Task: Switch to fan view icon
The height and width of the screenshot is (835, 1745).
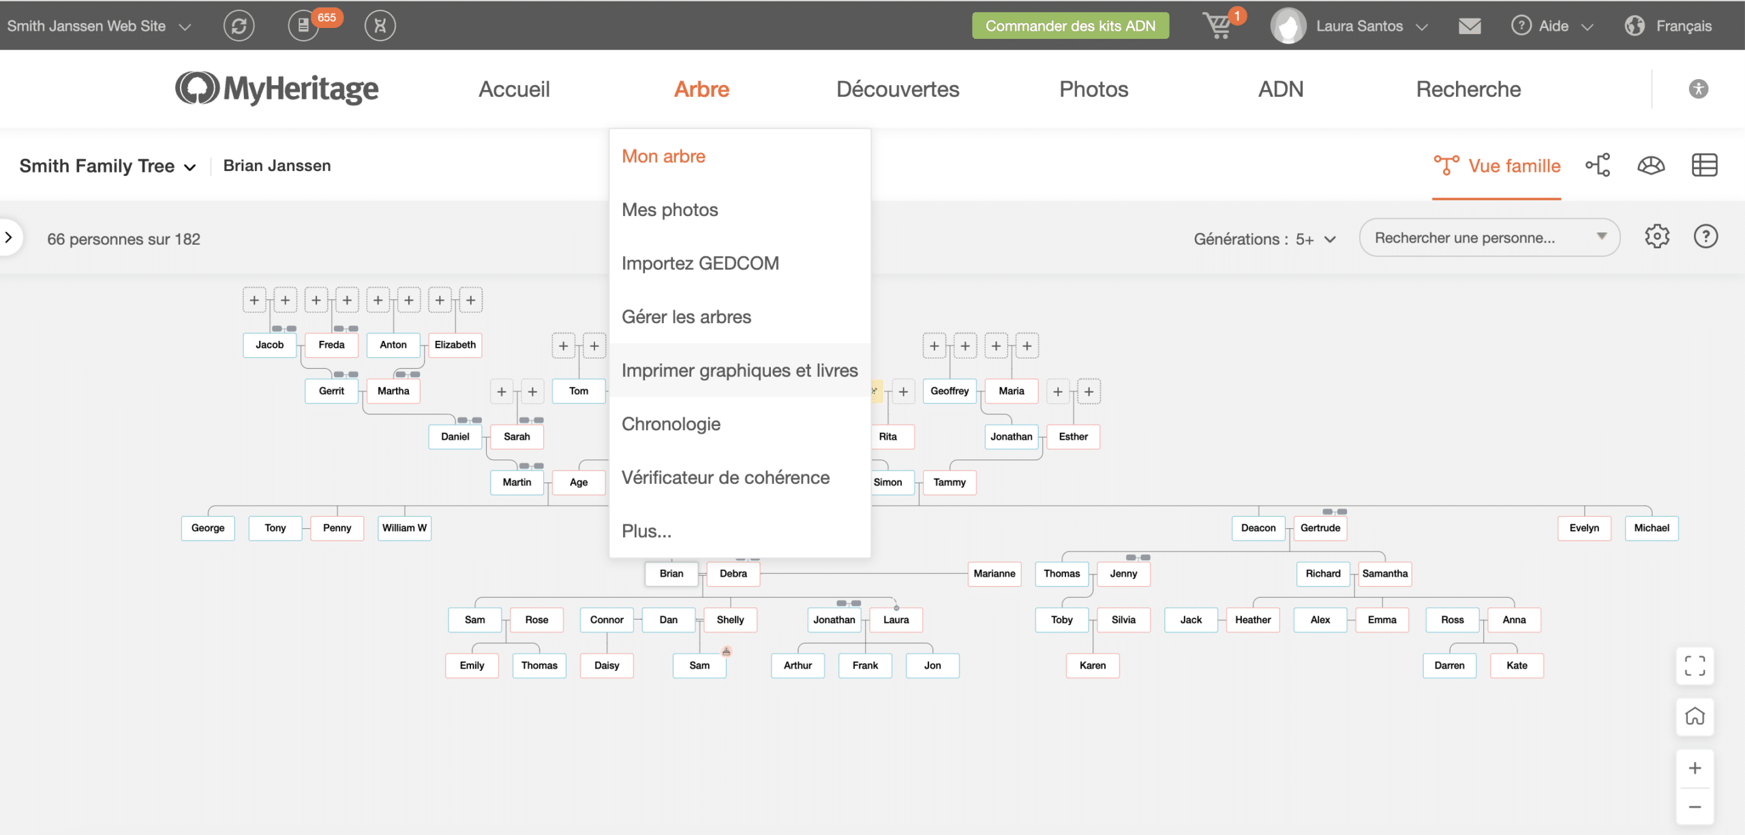Action: tap(1651, 165)
